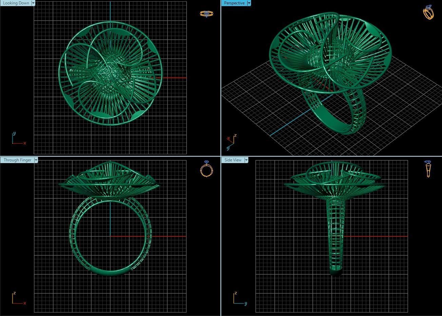Click the perspective ring orientation icon
The width and height of the screenshot is (442, 316).
(428, 12)
